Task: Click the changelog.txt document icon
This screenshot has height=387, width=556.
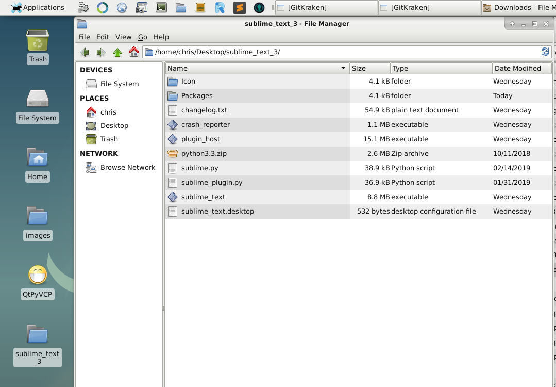Action: (173, 110)
